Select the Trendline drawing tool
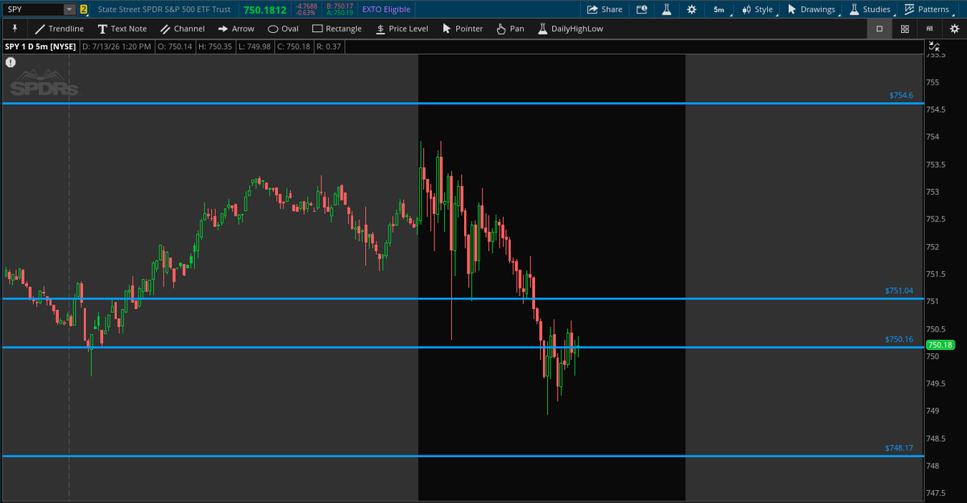Screen dimensions: 967x503 [60, 28]
